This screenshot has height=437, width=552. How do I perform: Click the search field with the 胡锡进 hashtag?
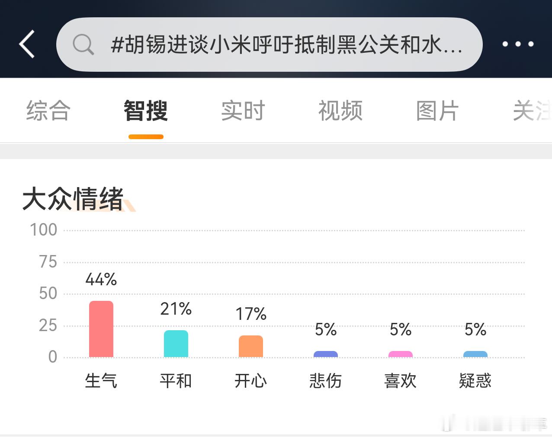(x=269, y=45)
